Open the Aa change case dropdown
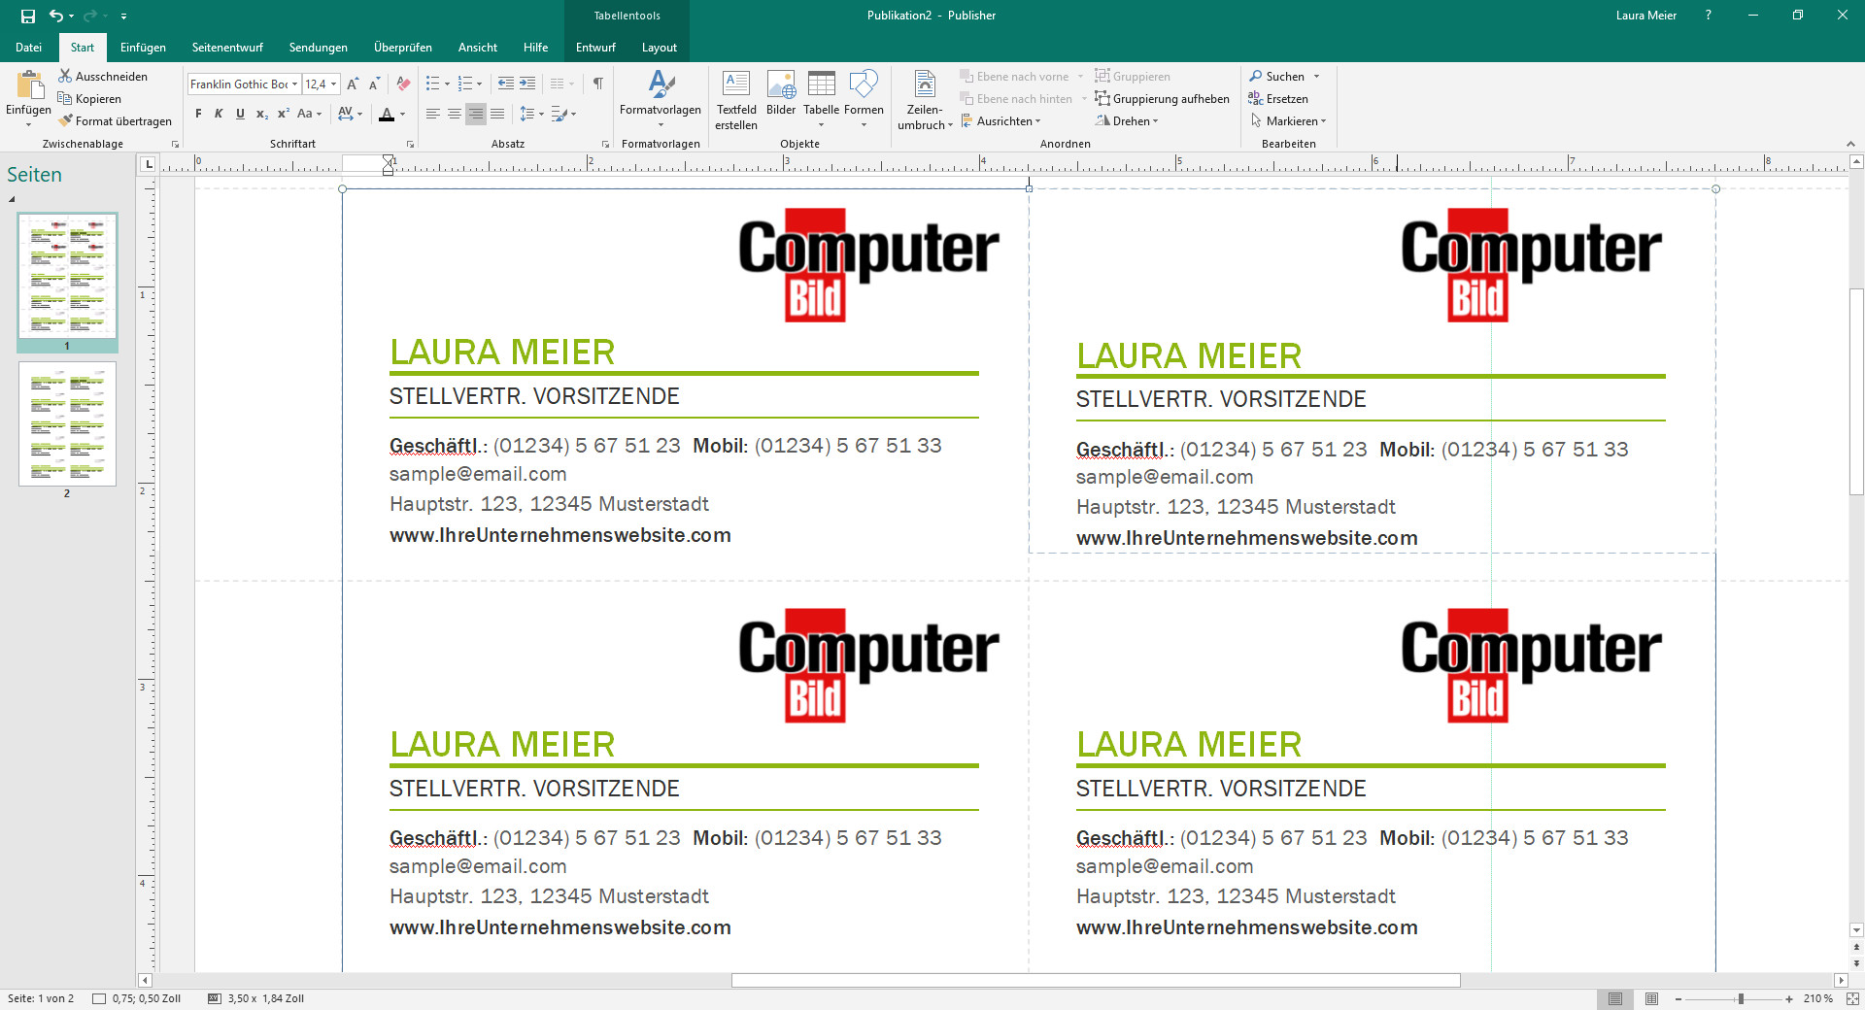Image resolution: width=1865 pixels, height=1010 pixels. 309,114
